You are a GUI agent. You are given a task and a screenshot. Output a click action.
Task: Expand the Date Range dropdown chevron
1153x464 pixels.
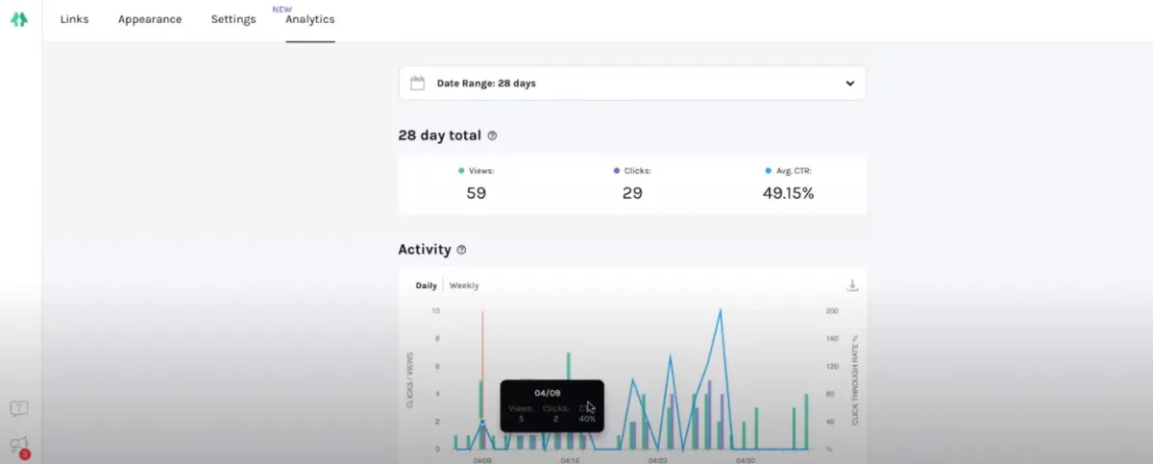[x=849, y=84]
